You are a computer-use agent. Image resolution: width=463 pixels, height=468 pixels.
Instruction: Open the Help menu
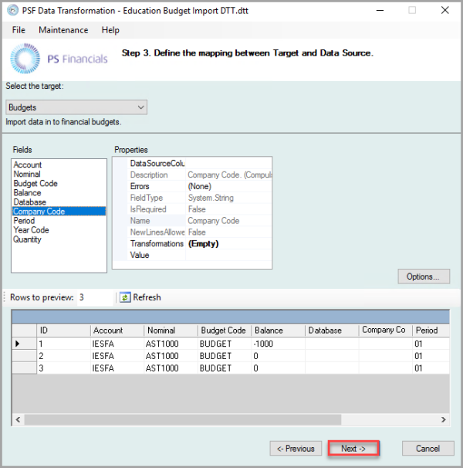110,30
